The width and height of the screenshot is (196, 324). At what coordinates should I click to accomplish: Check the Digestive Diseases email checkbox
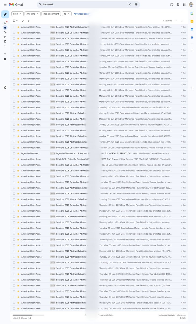tap(14, 153)
